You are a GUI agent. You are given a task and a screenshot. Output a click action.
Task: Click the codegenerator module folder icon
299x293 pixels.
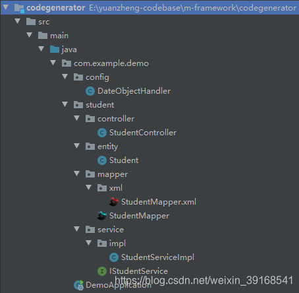coord(19,8)
